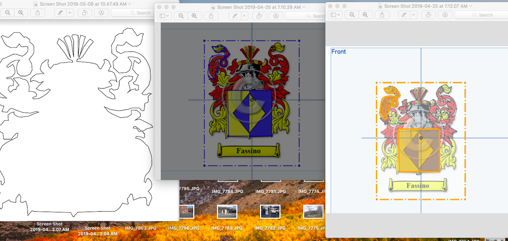Zoom in on the 7.10.29 AM screenshot
The image size is (508, 241).
coord(194,16)
